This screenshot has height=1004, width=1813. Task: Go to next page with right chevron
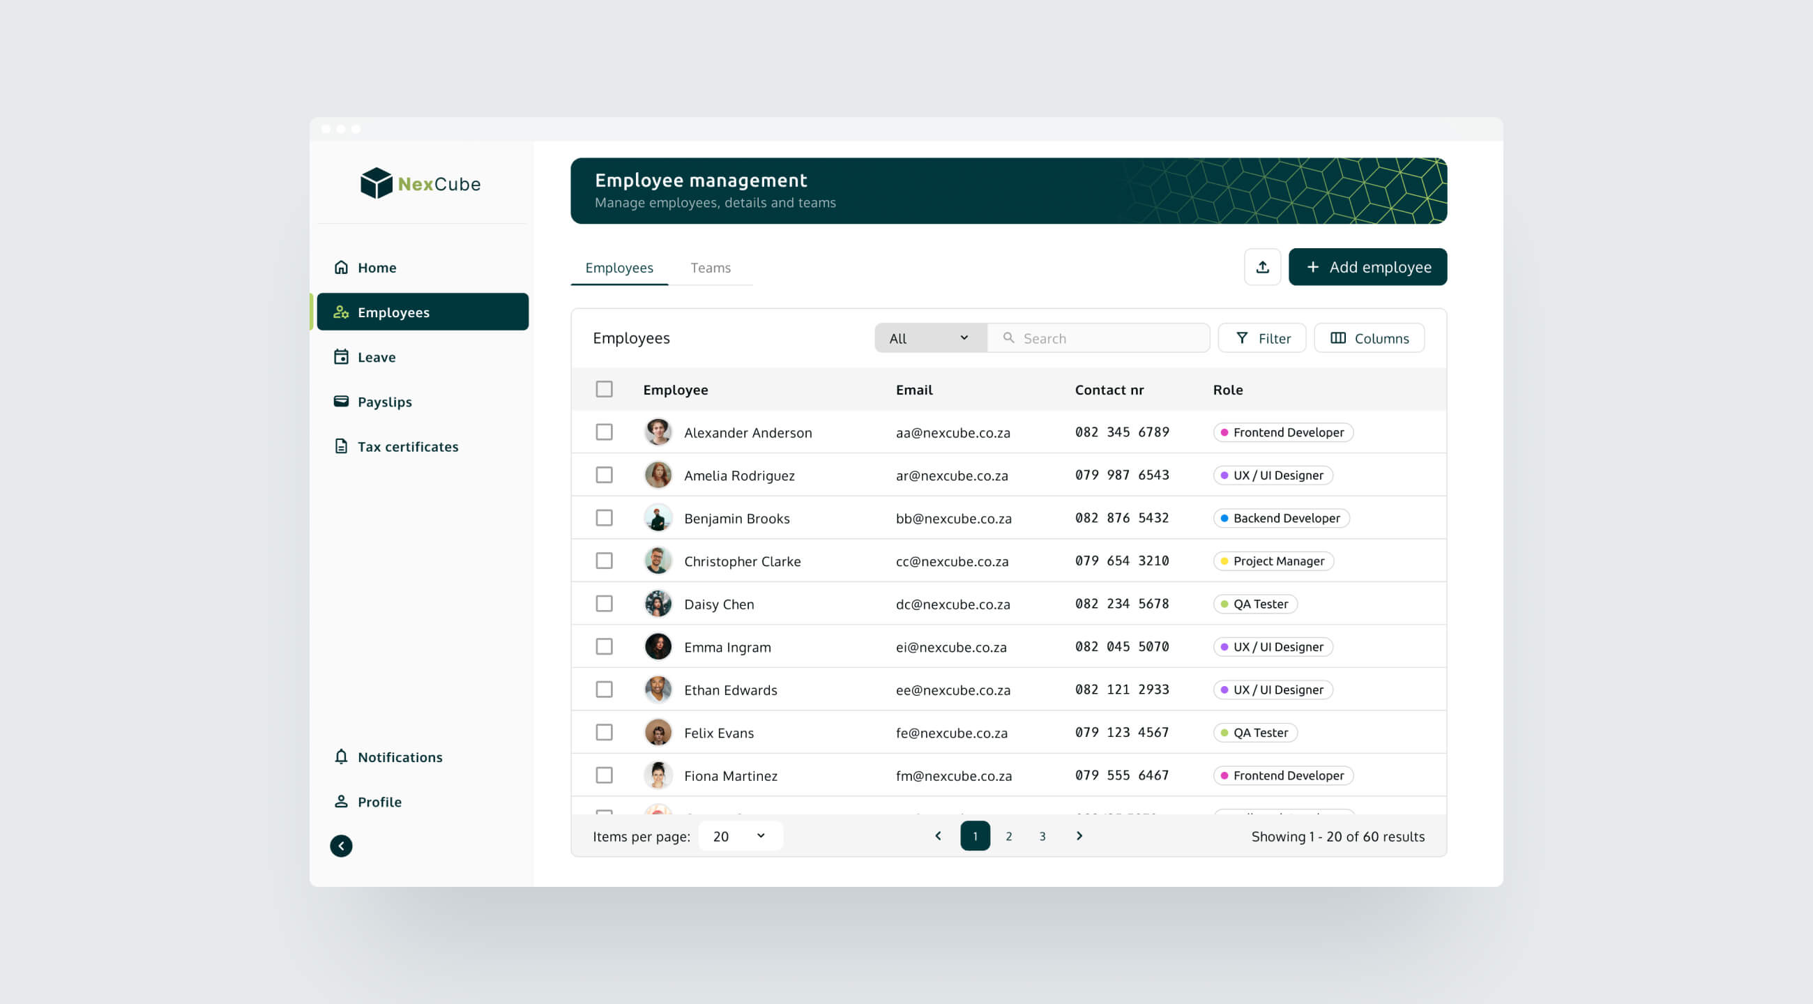1079,836
